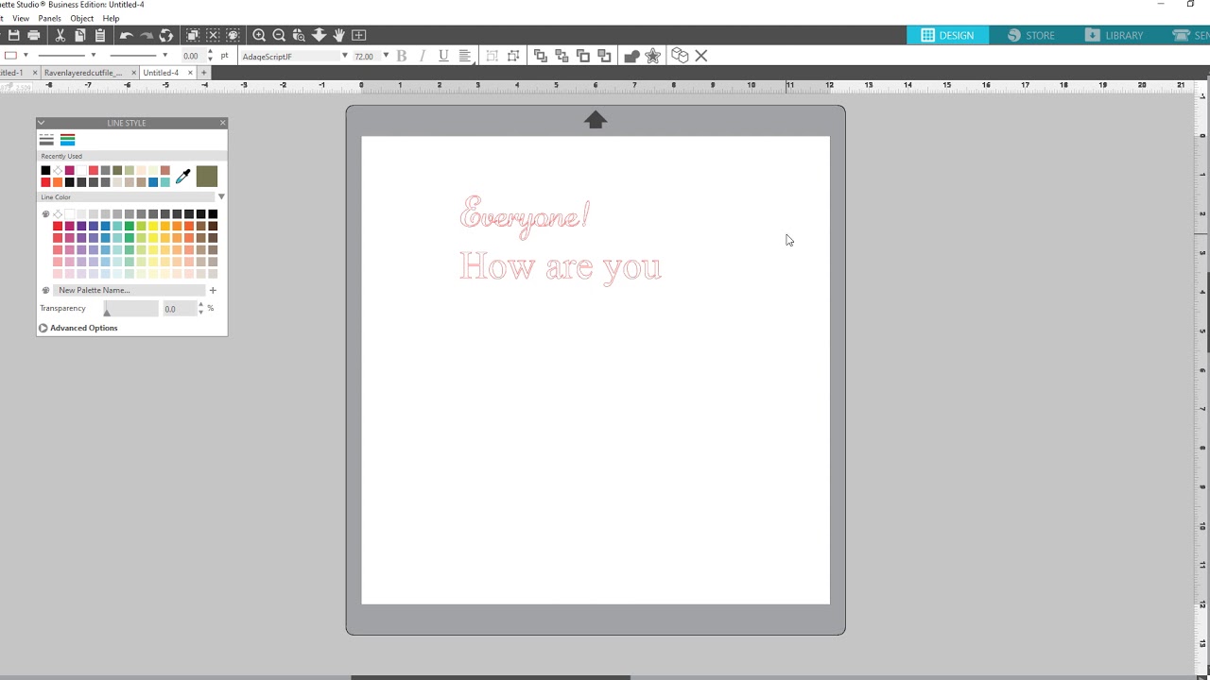This screenshot has width=1210, height=680.
Task: Click the circular refresh arrows icon
Action: pos(166,35)
